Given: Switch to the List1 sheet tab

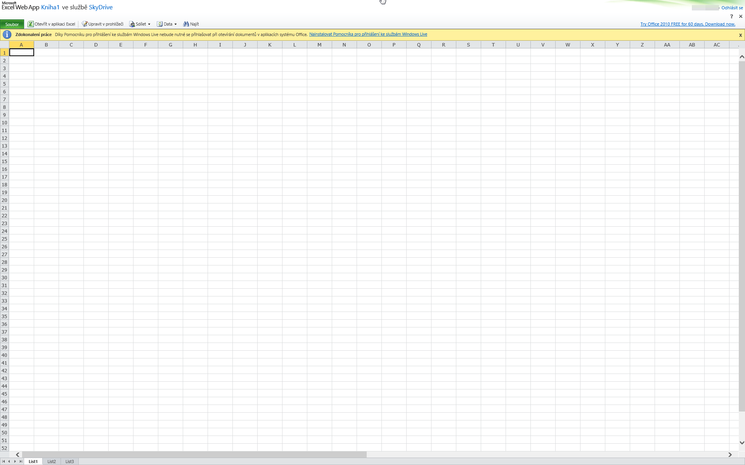Looking at the screenshot, I should click(33, 462).
